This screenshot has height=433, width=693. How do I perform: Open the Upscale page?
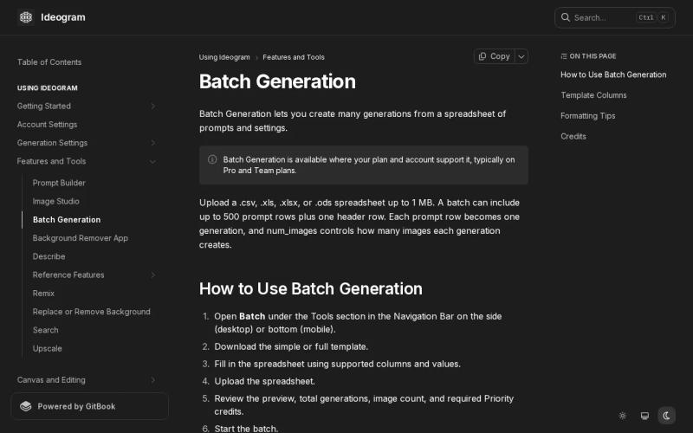[47, 349]
